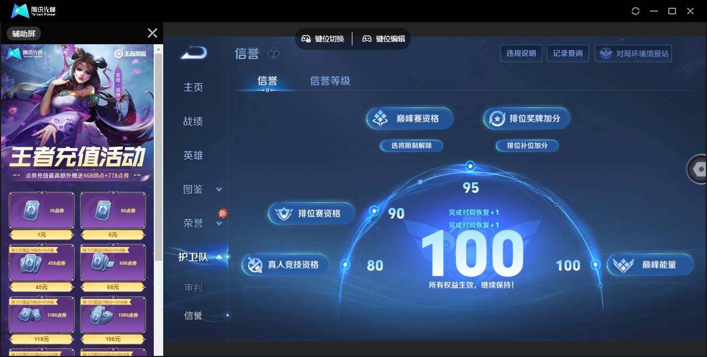707x357 pixels.
Task: Click the question mark help icon beside 信誉 title
Action: pyautogui.click(x=272, y=53)
